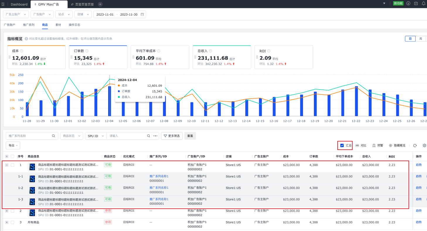The image size is (427, 231).
Task: Click the calendar task icon in top bar
Action: tap(416, 4)
